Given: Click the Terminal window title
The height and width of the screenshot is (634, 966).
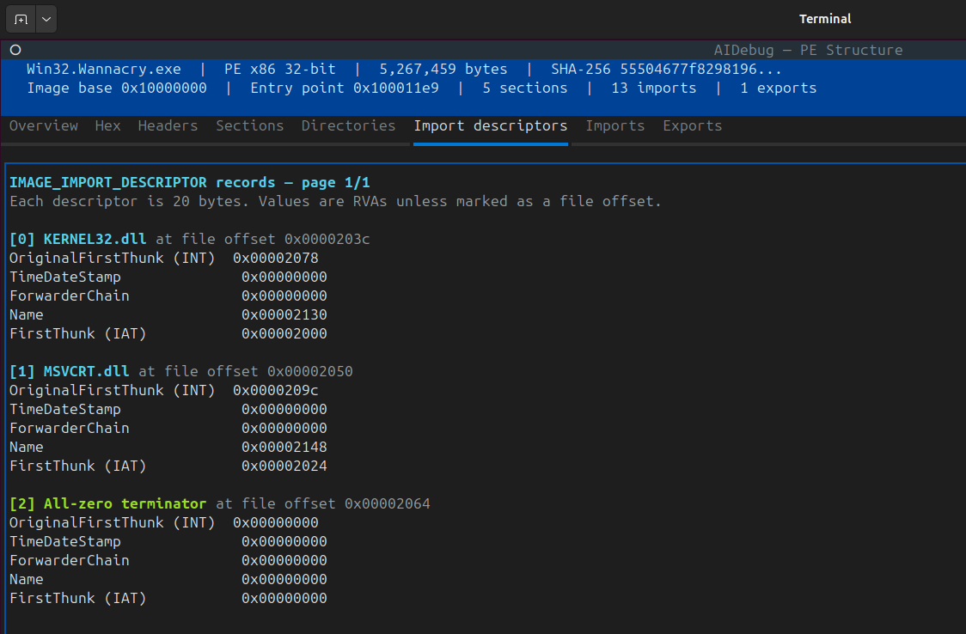Looking at the screenshot, I should (x=825, y=19).
